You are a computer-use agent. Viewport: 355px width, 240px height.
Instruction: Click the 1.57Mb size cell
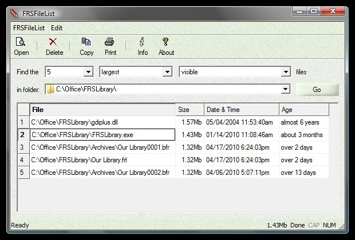(x=190, y=122)
